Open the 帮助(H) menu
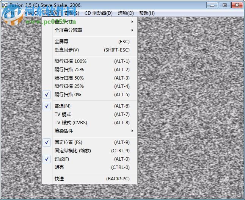This screenshot has height=200, width=245. click(x=147, y=13)
